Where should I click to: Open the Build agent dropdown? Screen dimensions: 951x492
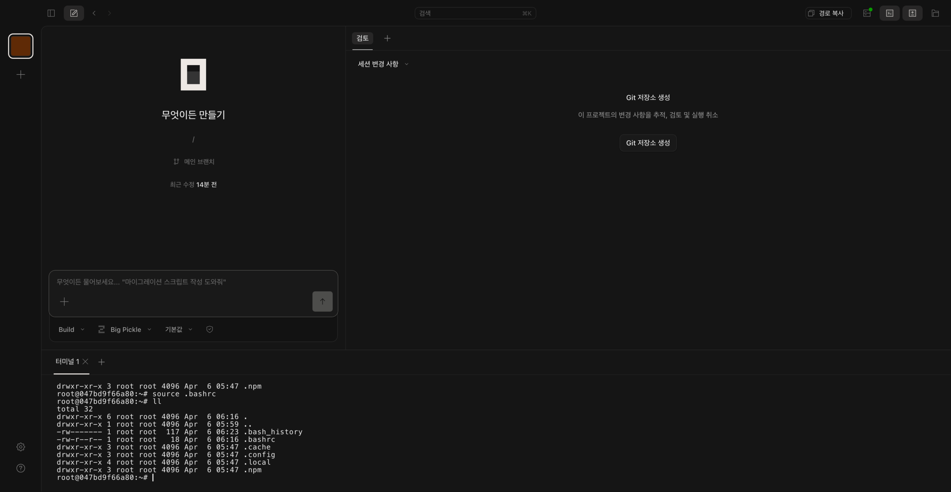tap(71, 330)
